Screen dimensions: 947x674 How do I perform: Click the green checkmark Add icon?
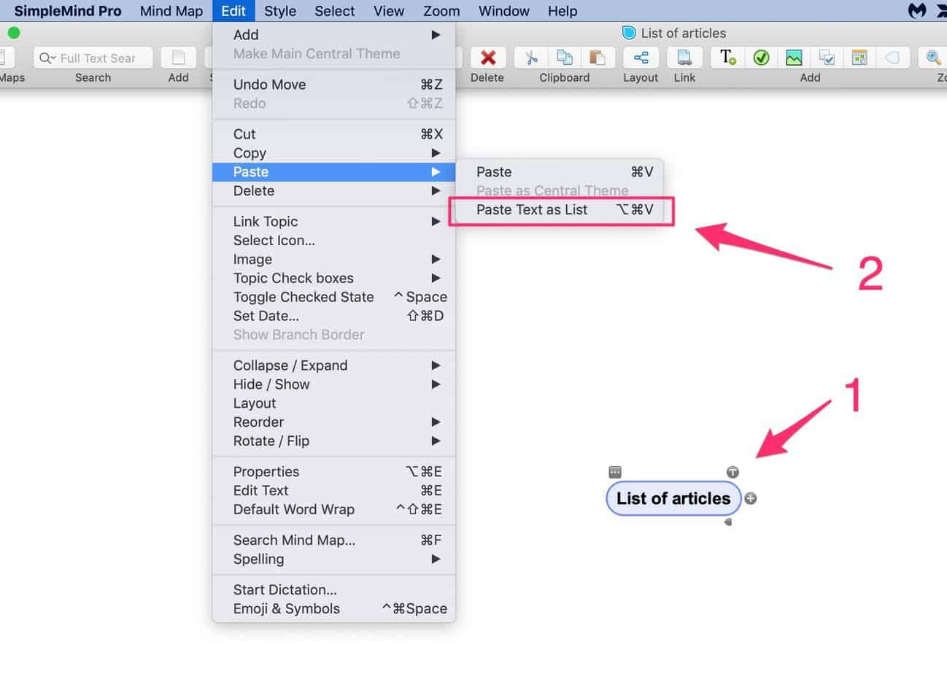pyautogui.click(x=761, y=58)
